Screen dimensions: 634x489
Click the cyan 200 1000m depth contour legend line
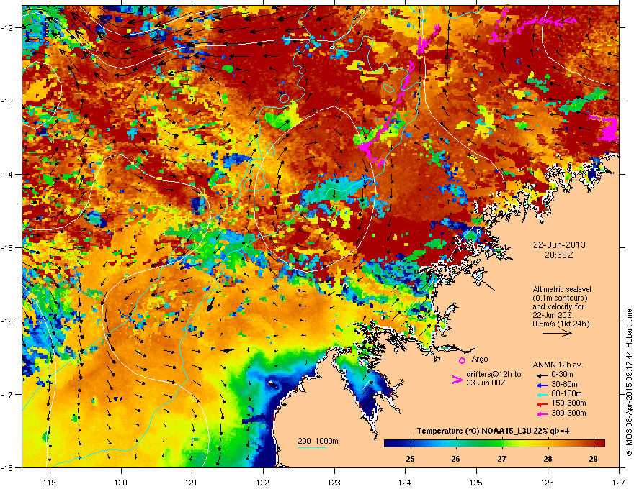[x=313, y=448]
